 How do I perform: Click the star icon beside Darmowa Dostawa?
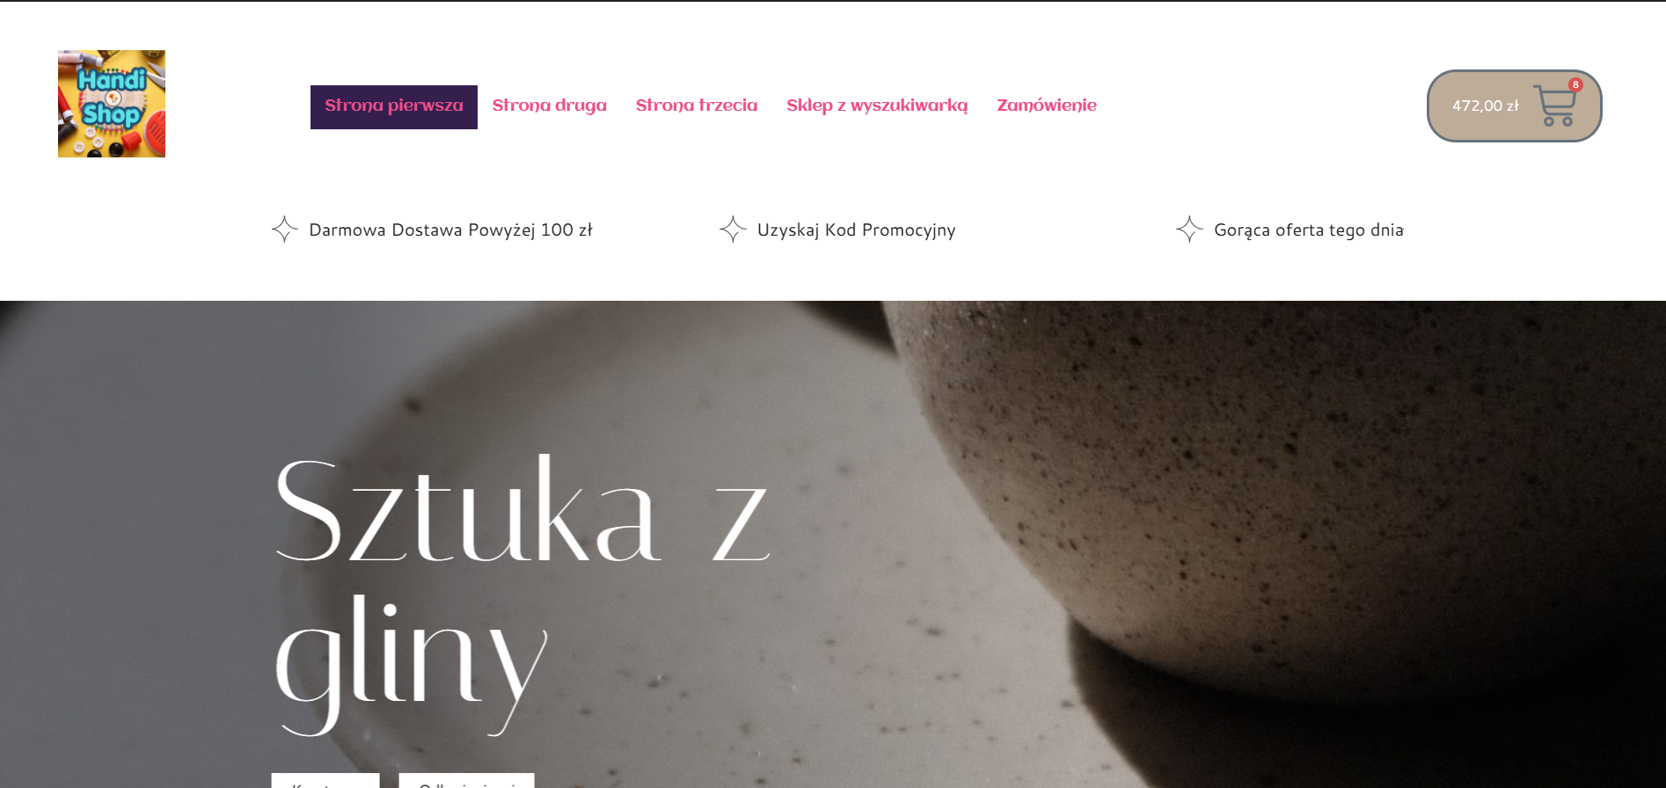point(284,230)
